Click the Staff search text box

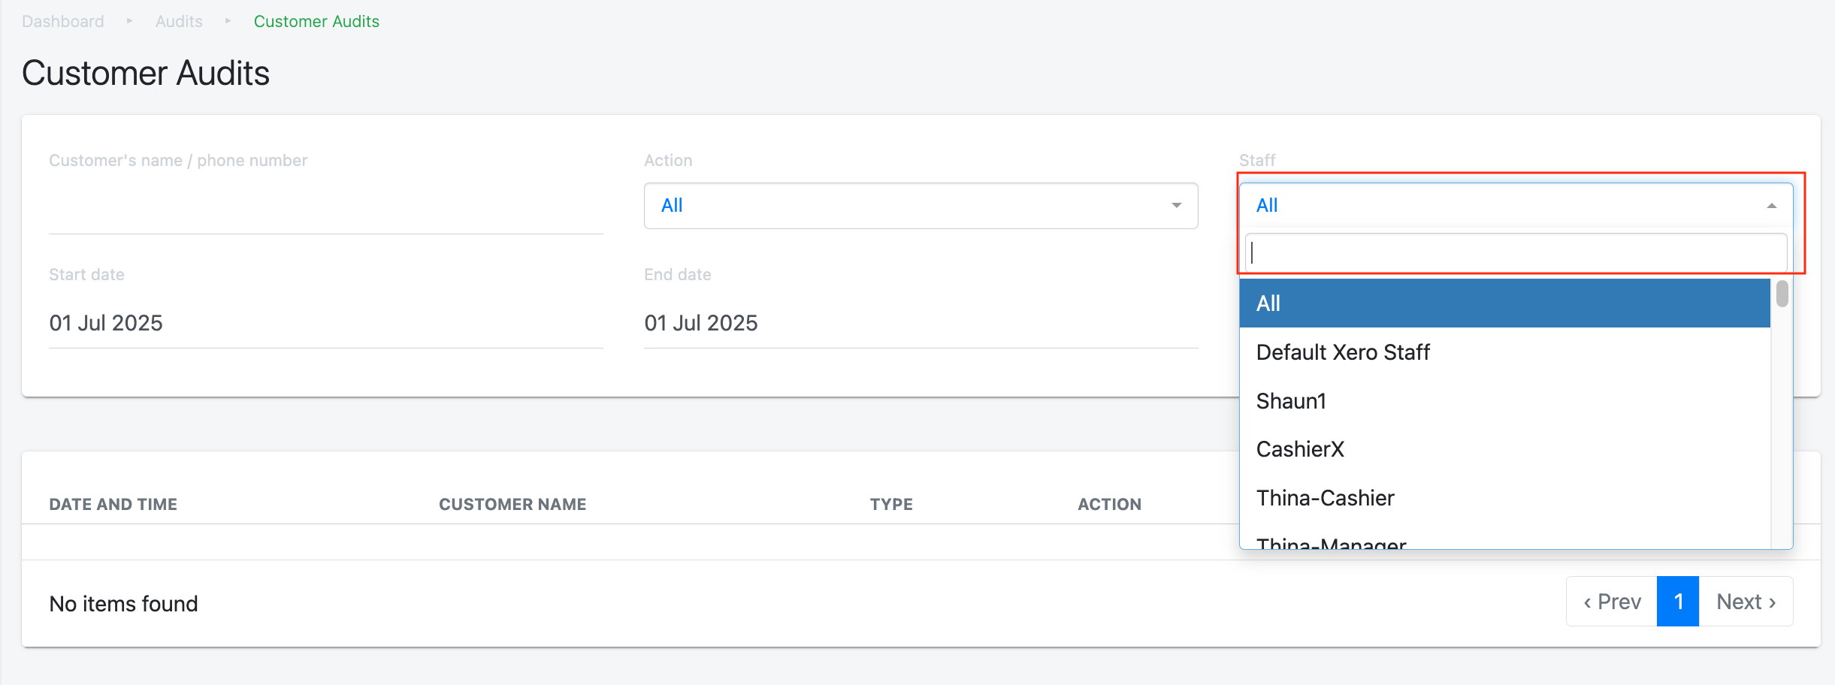(1515, 253)
